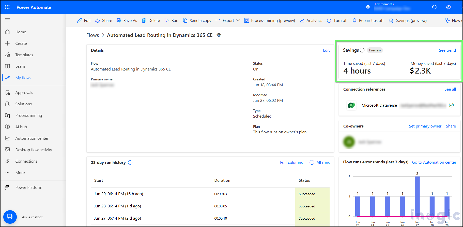Open Analytics from the toolbar
Viewport: 463px width, 227px height.
pos(311,20)
